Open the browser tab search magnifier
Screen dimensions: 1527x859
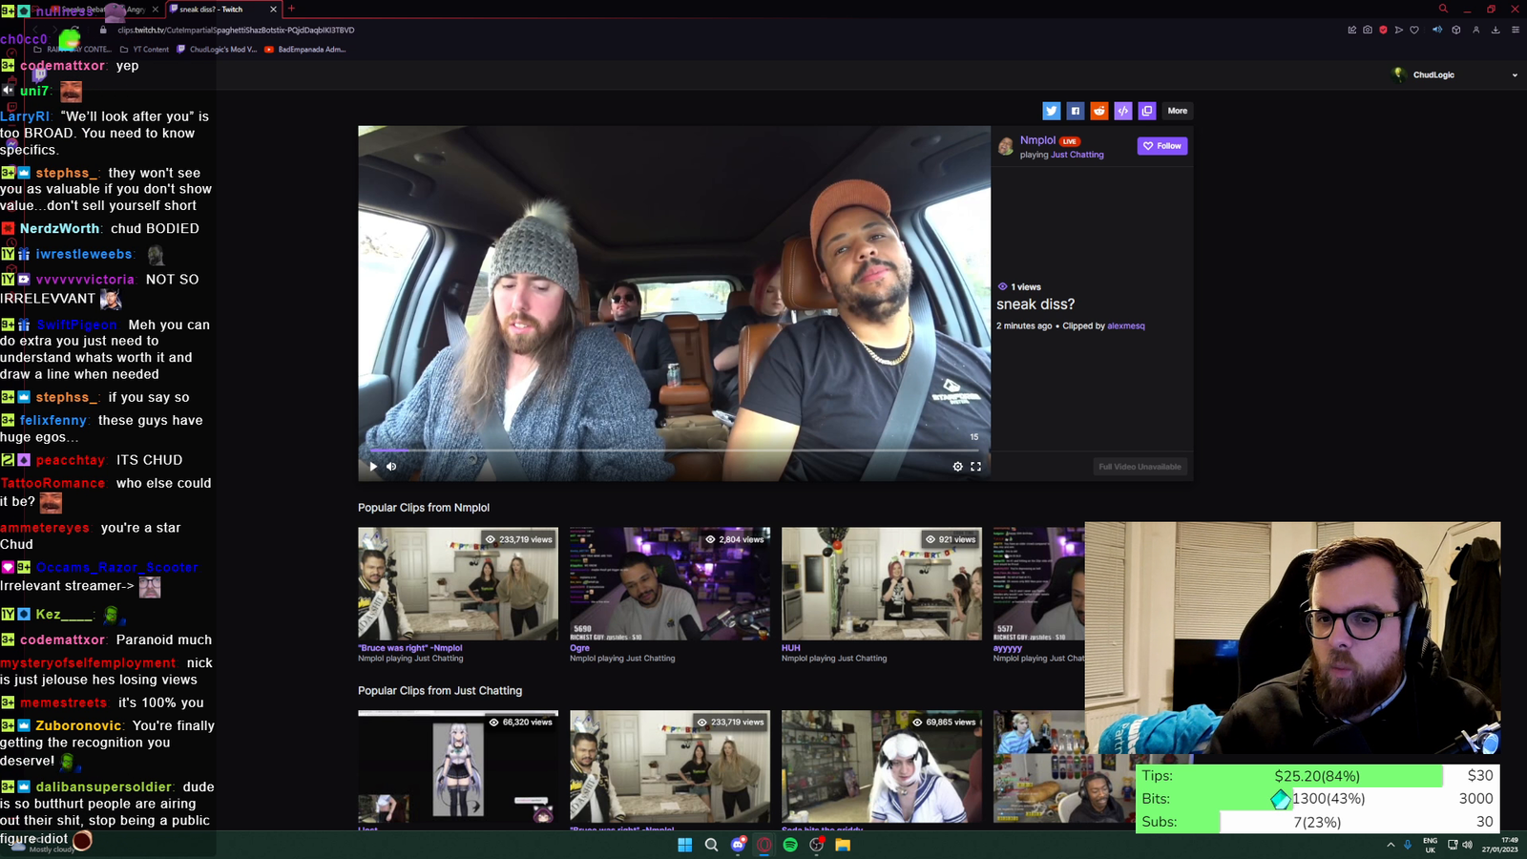point(1443,9)
